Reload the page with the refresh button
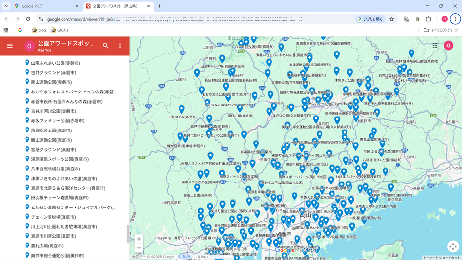The width and height of the screenshot is (462, 260). (28, 19)
